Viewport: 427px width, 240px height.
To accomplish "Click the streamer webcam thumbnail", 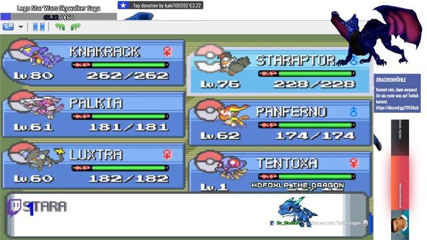I will (400, 225).
